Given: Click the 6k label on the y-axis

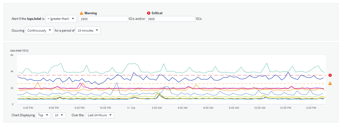Looking at the screenshot, I should tap(12, 55).
